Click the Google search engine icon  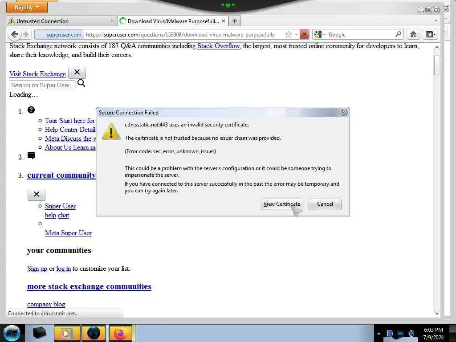click(318, 34)
